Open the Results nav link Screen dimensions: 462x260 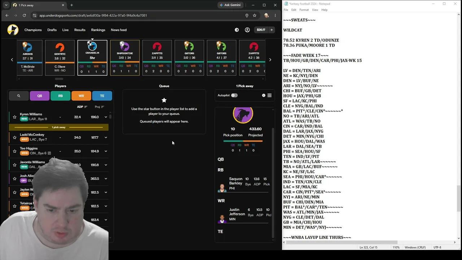[80, 30]
